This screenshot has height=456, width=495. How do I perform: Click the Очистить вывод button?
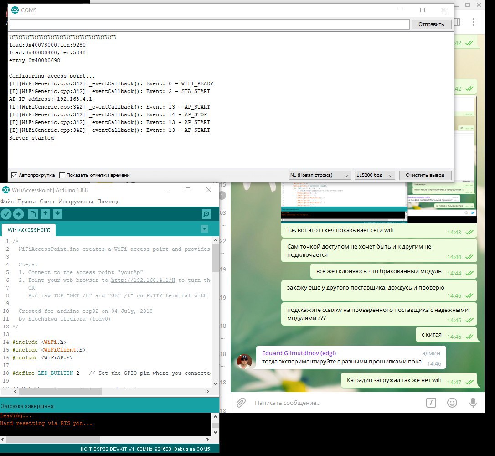pyautogui.click(x=425, y=175)
